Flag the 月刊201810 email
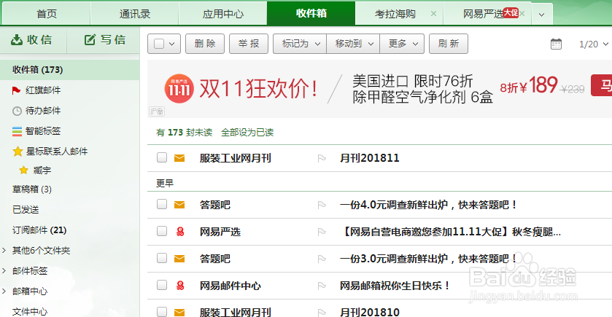 322,313
